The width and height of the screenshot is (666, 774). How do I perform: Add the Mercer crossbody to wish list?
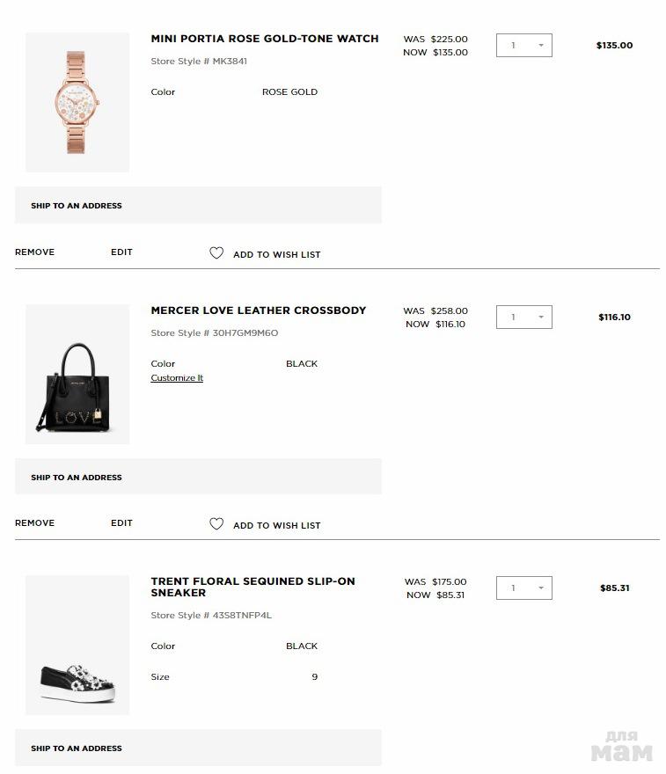(x=276, y=525)
